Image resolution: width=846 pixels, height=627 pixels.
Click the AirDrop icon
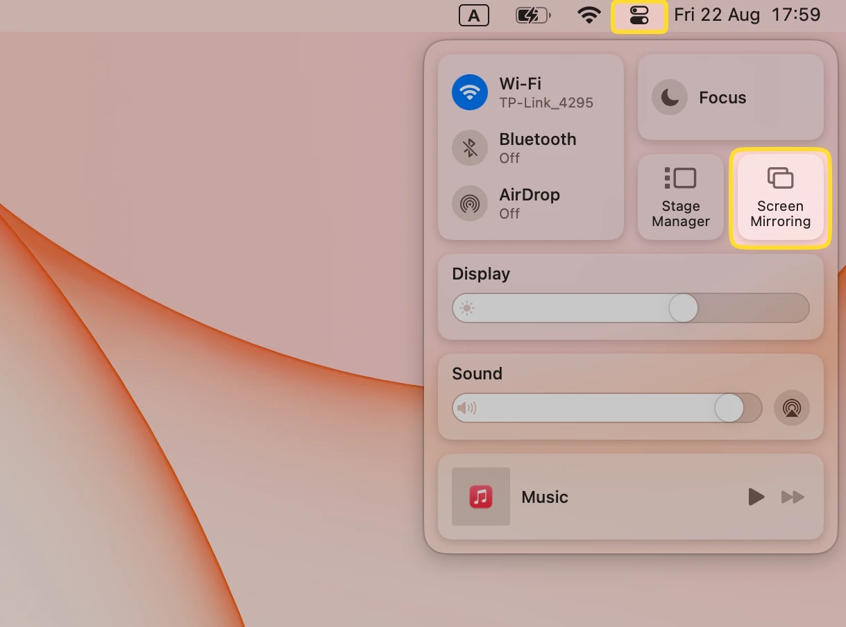click(470, 203)
